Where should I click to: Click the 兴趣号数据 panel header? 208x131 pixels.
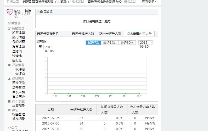(97, 12)
